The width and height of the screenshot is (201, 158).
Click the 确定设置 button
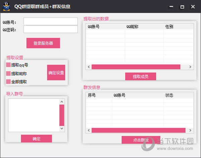[56, 73]
